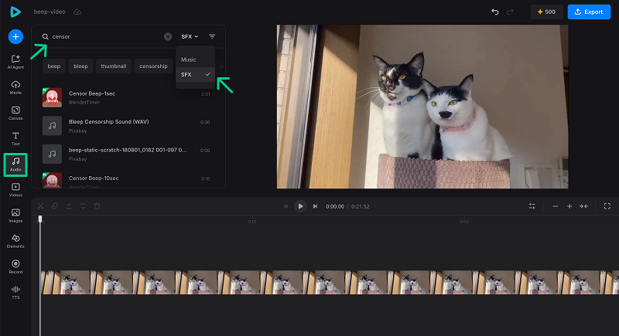
Task: Click the timeline playhead handle
Action: tap(40, 219)
